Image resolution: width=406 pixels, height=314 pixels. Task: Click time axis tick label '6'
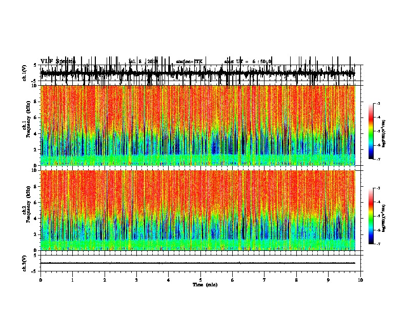tap(233, 280)
